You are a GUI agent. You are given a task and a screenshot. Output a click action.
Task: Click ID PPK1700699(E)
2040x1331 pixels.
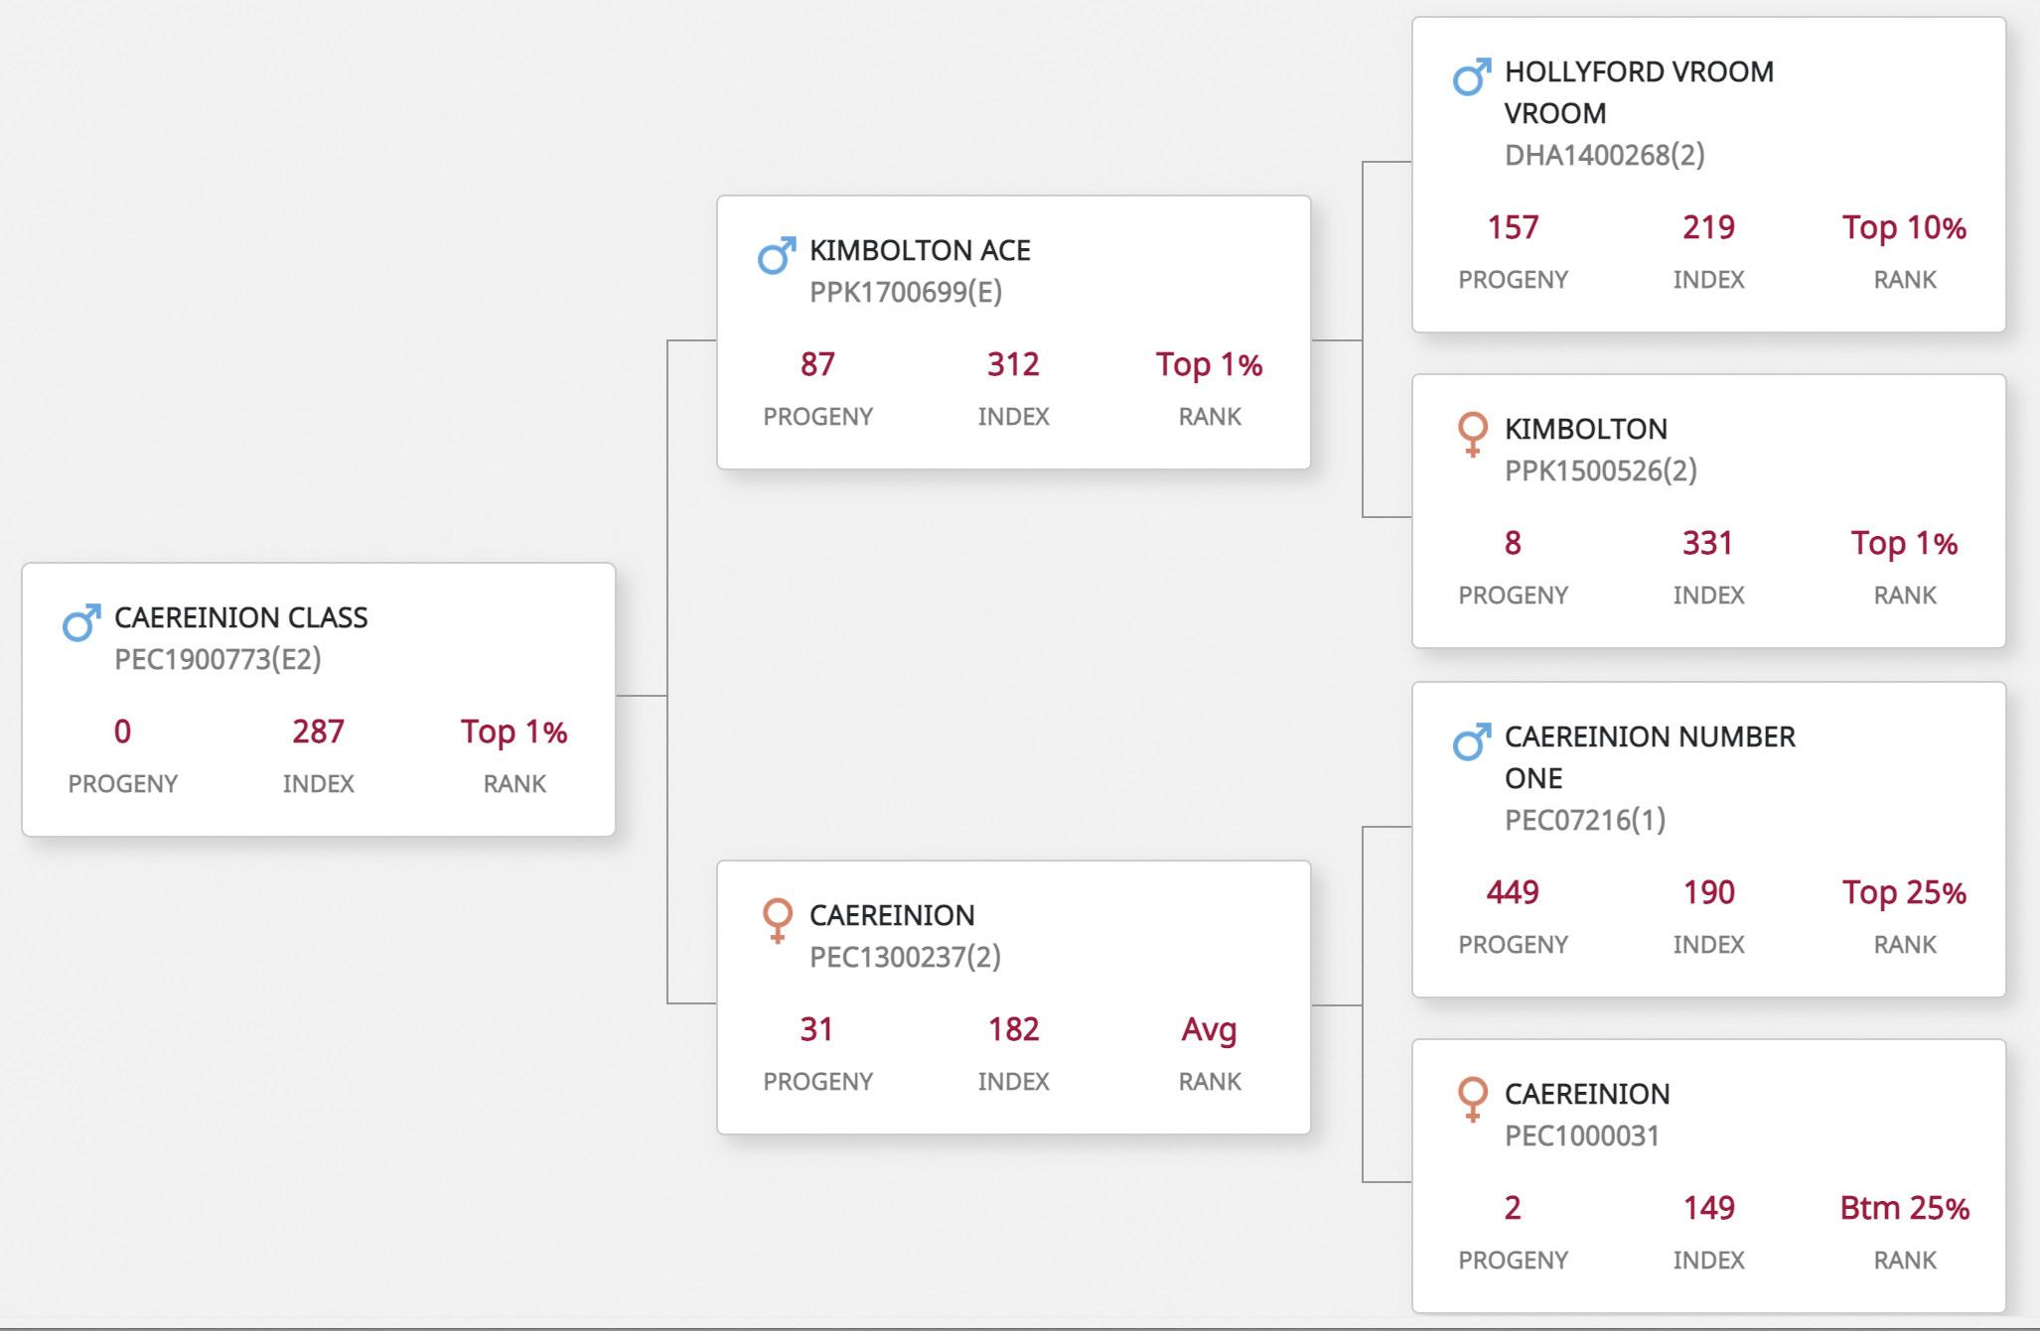(906, 292)
